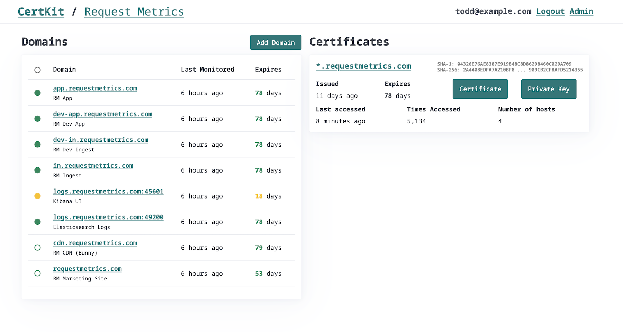Click the status dot for Elasticsearch Logs row
623x332 pixels.
(38, 222)
